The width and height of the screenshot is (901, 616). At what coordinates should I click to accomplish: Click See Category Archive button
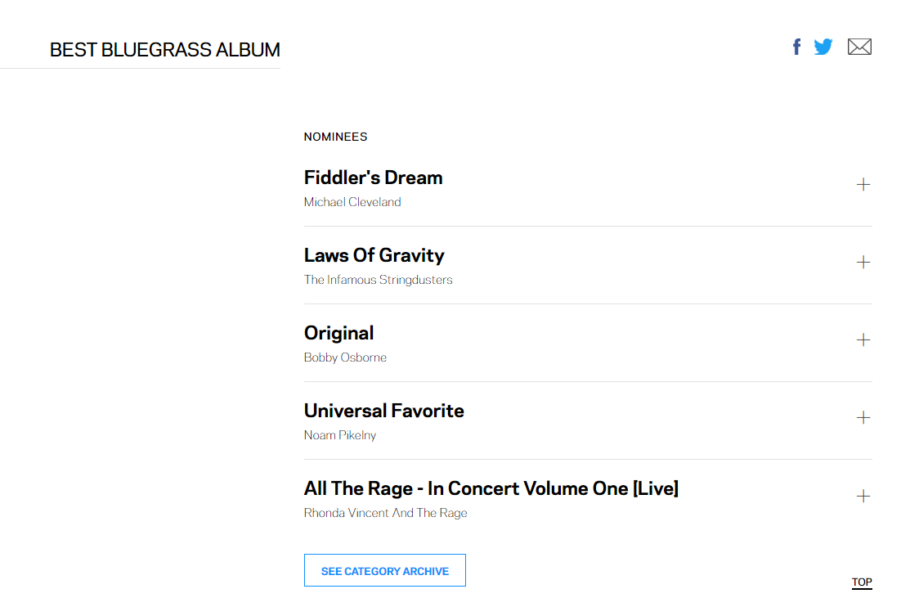coord(385,571)
